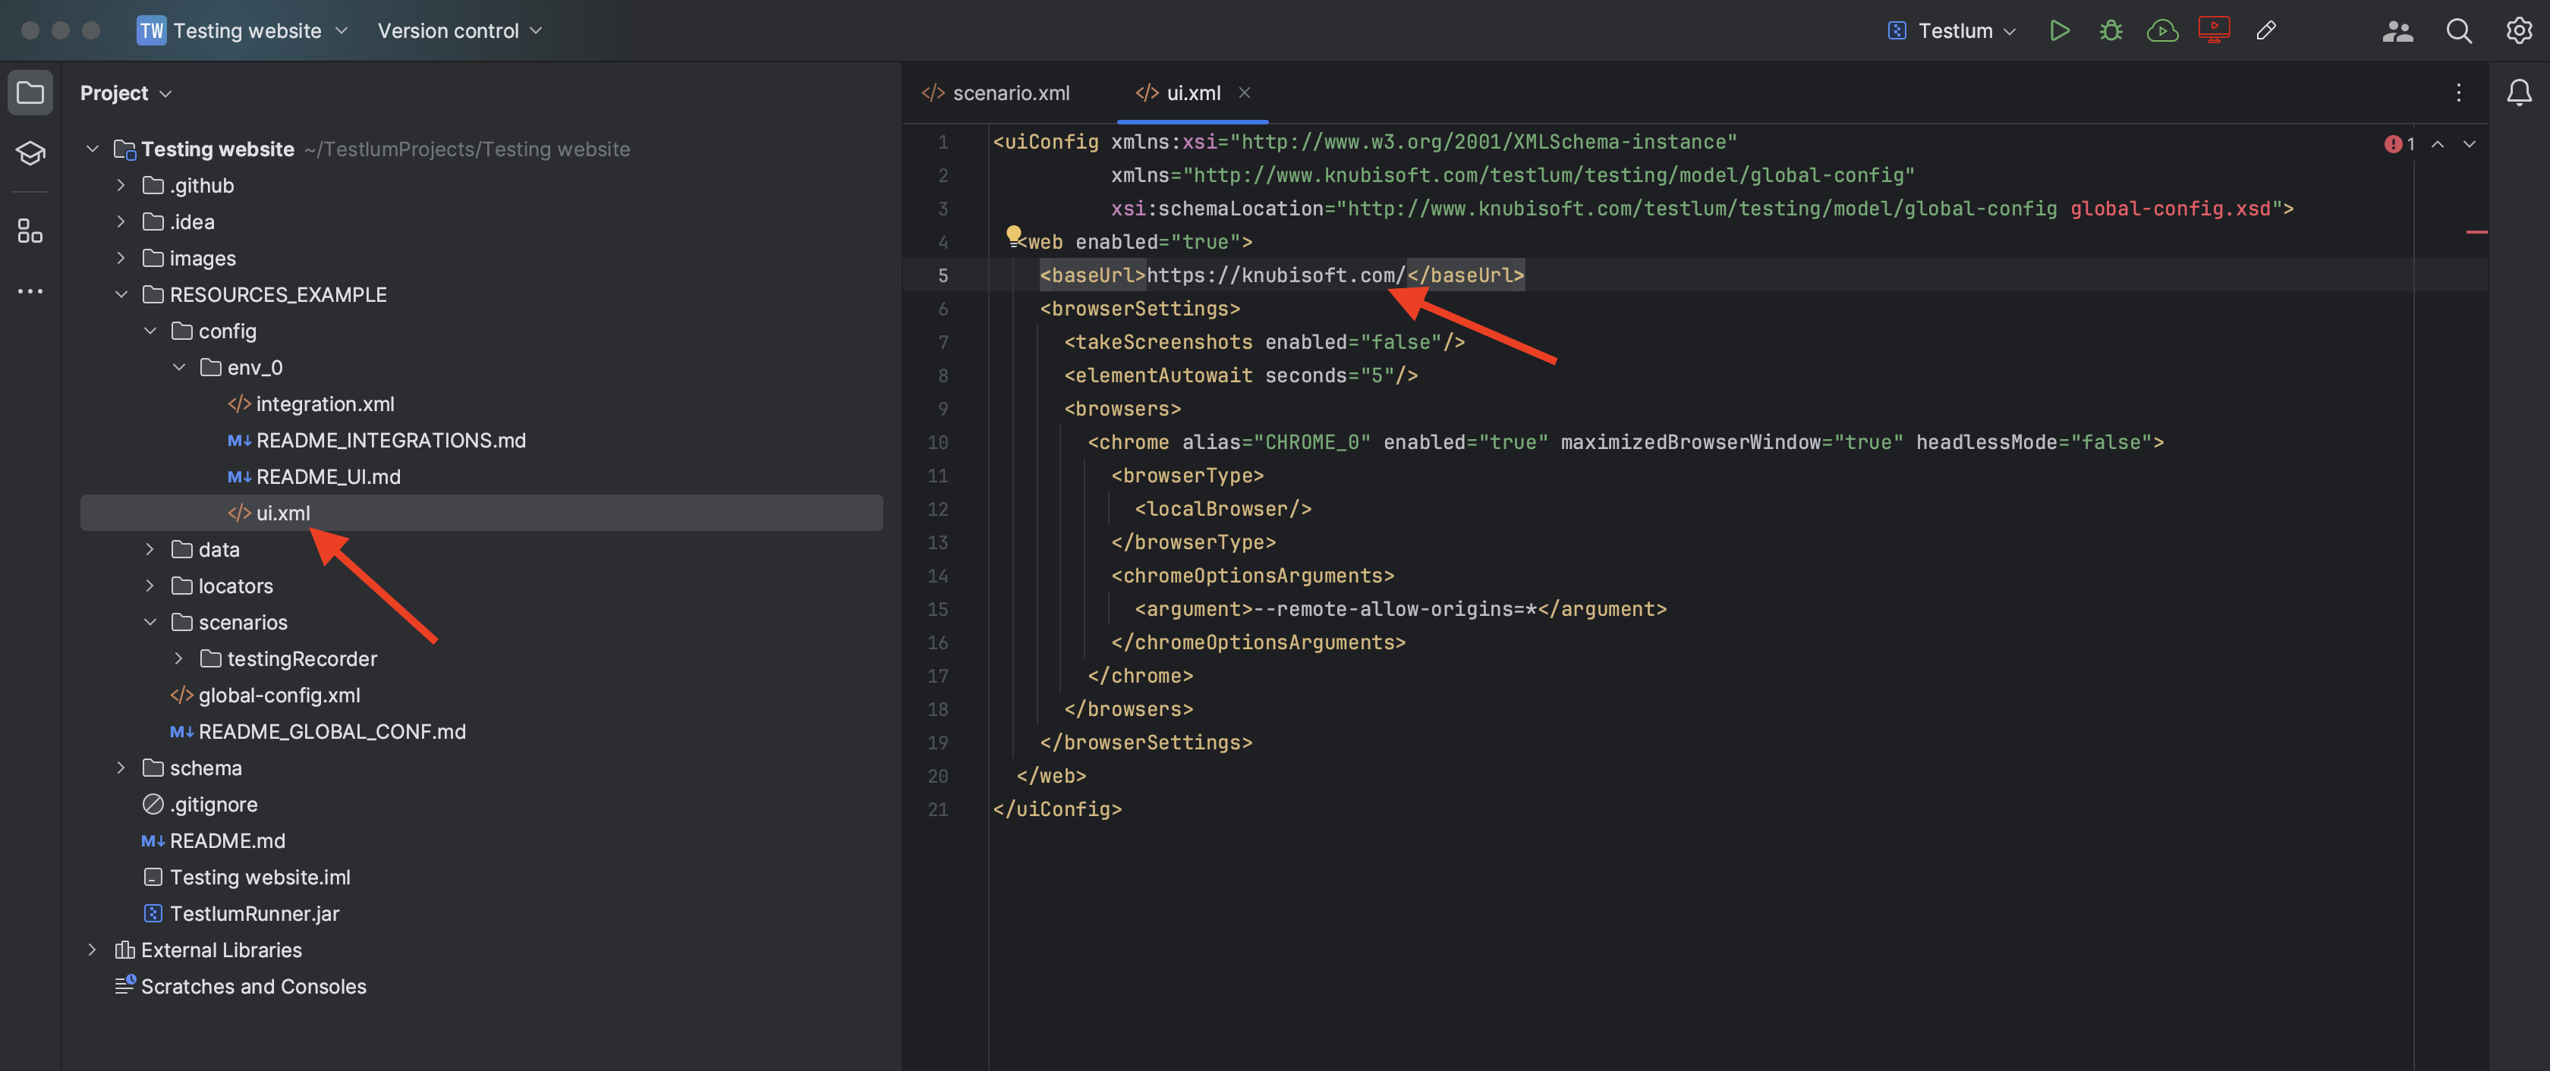Collapse the RESOURCES_EXAMPLE folder
2550x1071 pixels.
121,295
